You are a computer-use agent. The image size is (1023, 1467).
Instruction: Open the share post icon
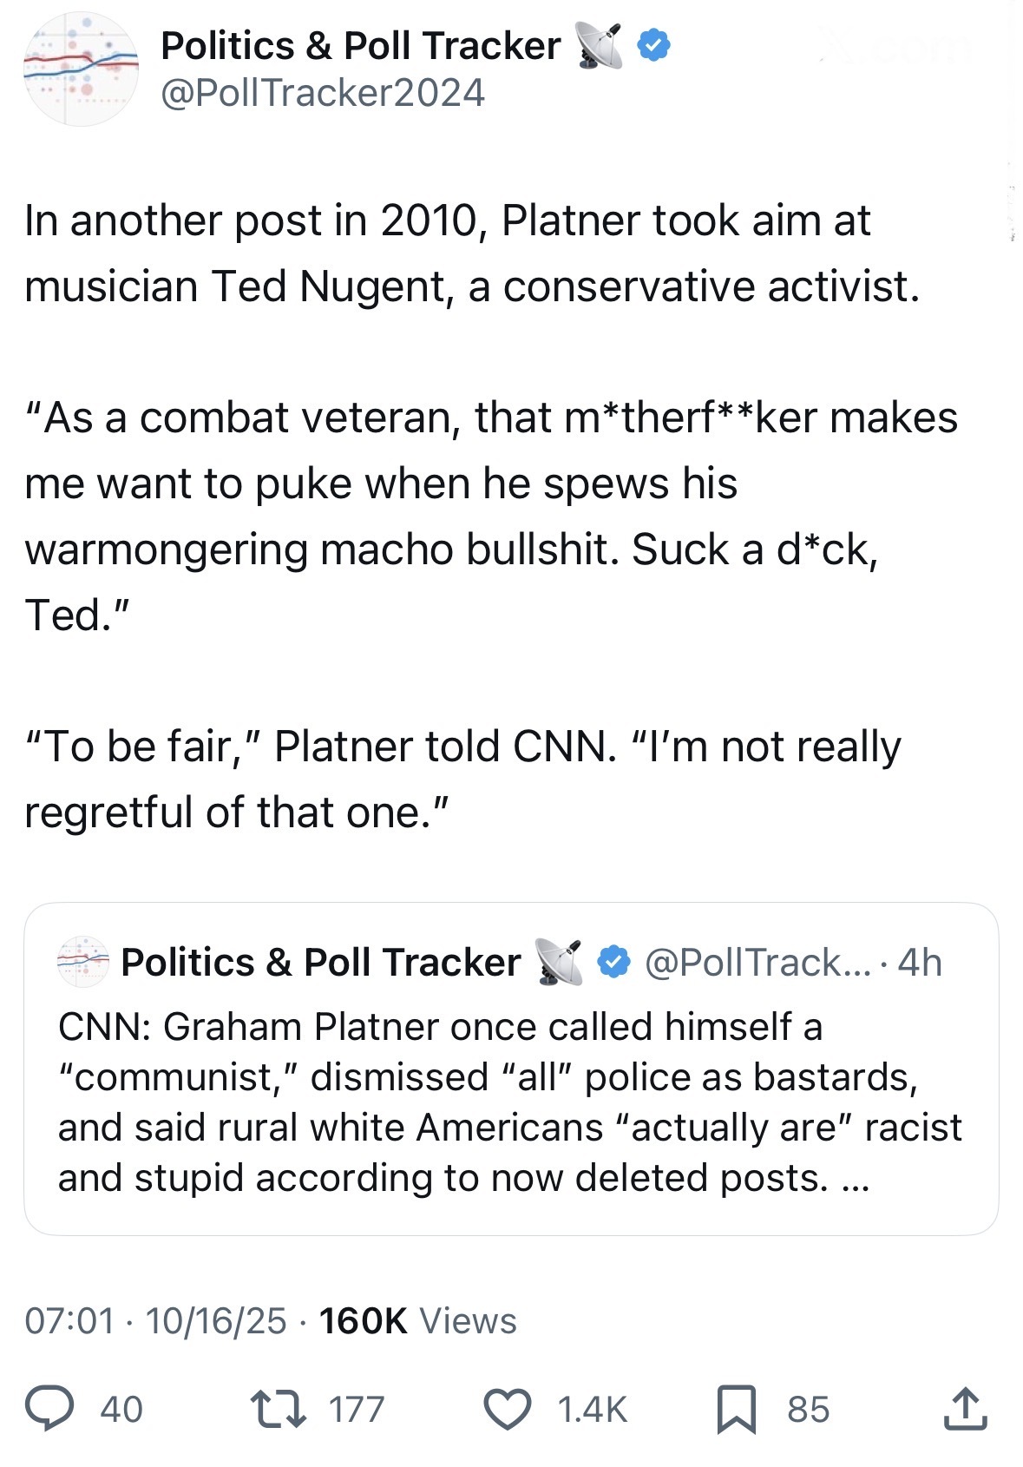[965, 1408]
